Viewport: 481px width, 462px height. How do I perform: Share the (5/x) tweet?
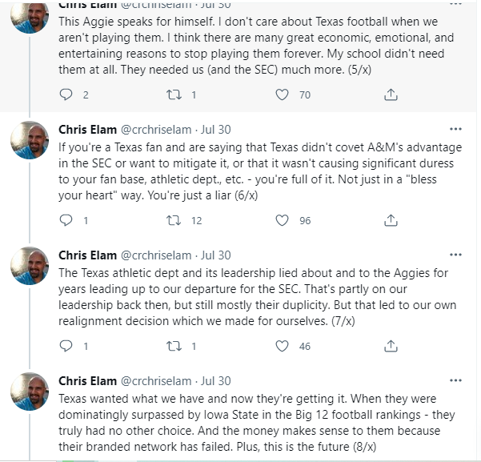click(x=391, y=94)
